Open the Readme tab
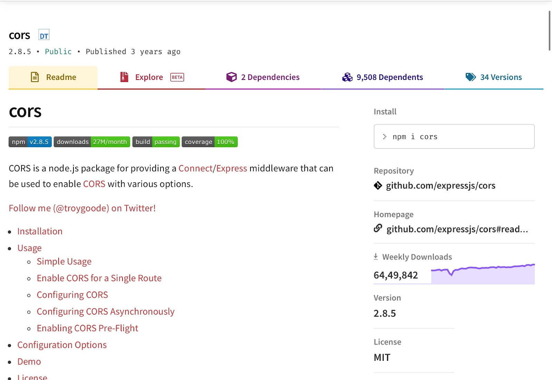Image resolution: width=552 pixels, height=380 pixels. pyautogui.click(x=53, y=77)
